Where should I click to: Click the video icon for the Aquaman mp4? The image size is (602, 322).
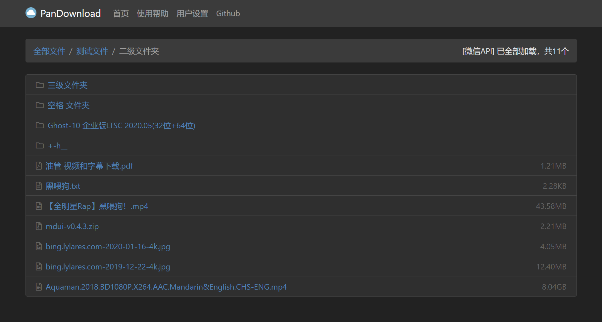tap(39, 287)
